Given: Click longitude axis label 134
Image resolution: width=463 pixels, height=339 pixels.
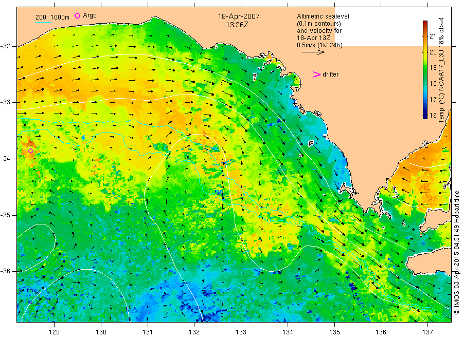Looking at the screenshot, I should coord(288,332).
